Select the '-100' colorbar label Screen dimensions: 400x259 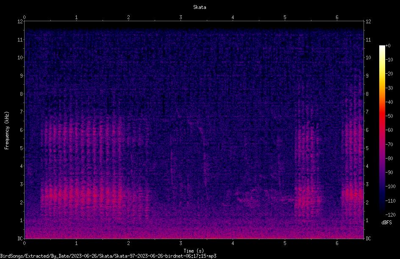click(x=390, y=187)
